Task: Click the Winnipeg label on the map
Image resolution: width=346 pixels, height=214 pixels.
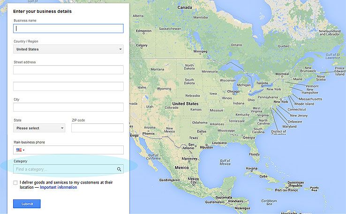Action: tap(201, 52)
